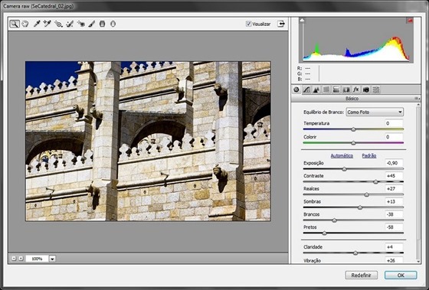Open the Split Toning panel tab
Image resolution: width=429 pixels, height=290 pixels.
tap(336, 90)
